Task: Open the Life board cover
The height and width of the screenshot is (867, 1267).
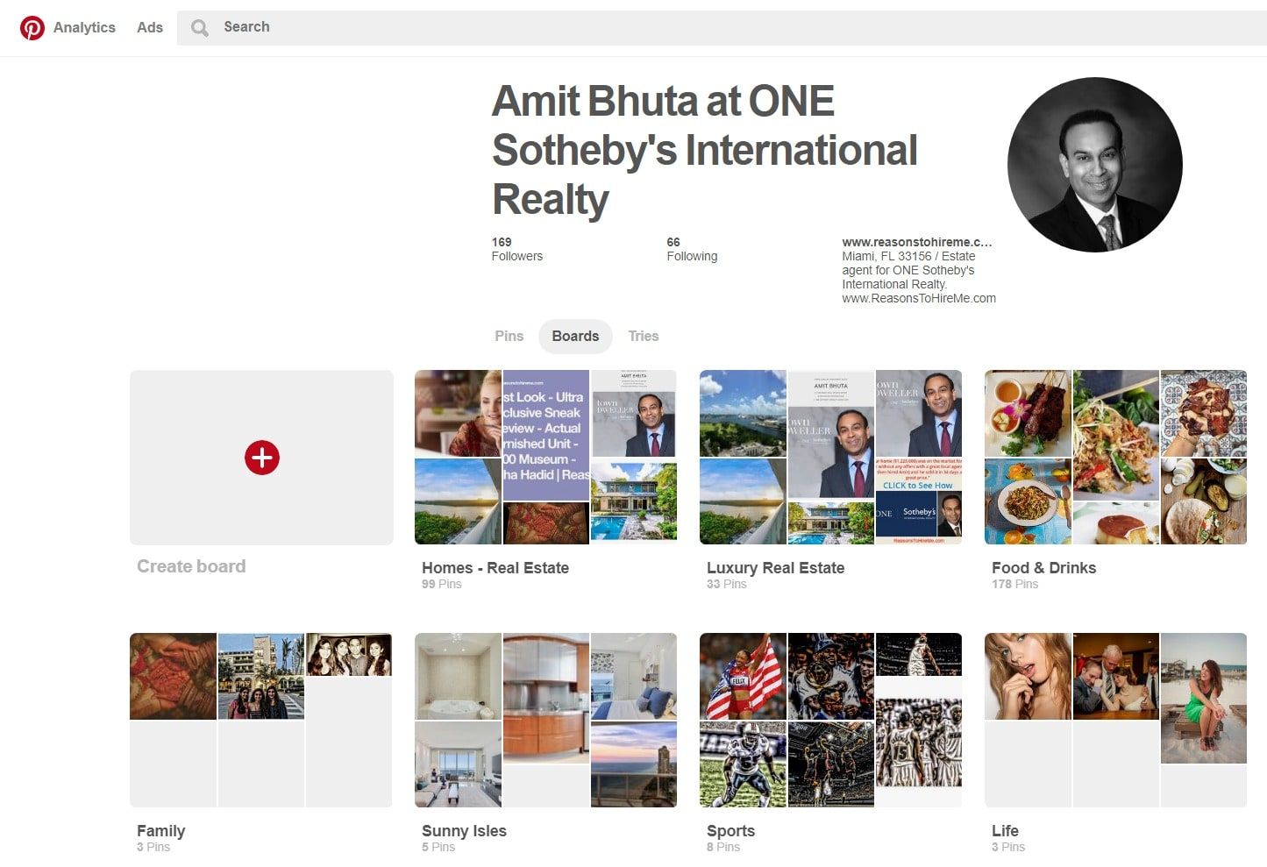Action: pyautogui.click(x=1115, y=720)
